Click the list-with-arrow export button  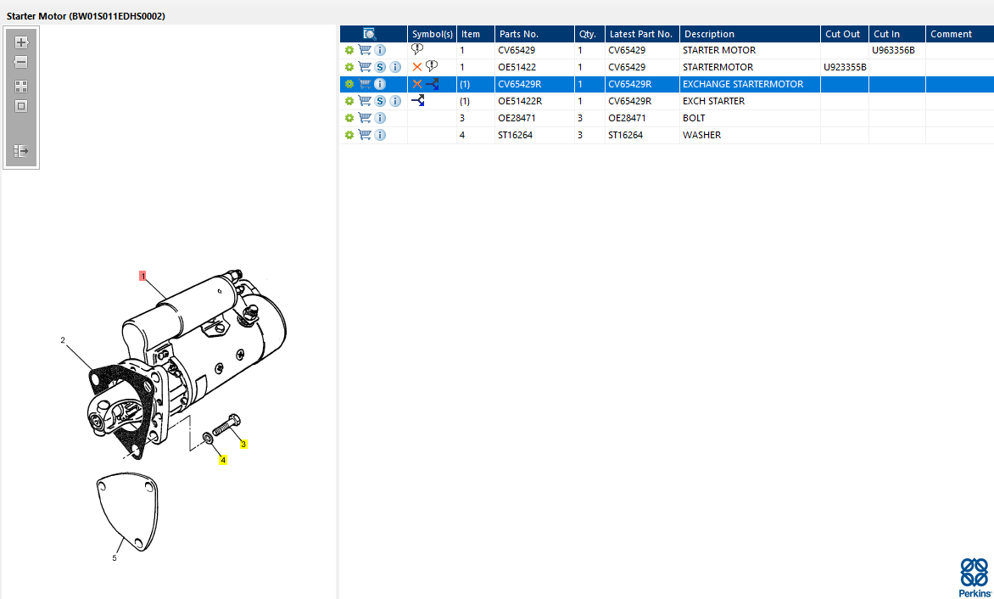tap(21, 151)
